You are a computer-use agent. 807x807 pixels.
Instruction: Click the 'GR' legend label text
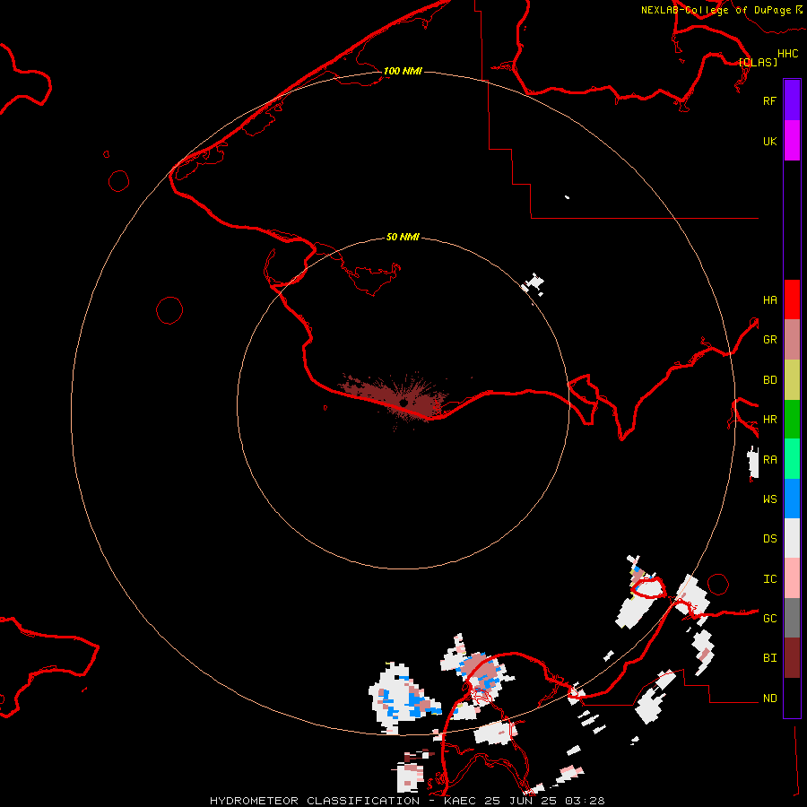coord(769,340)
